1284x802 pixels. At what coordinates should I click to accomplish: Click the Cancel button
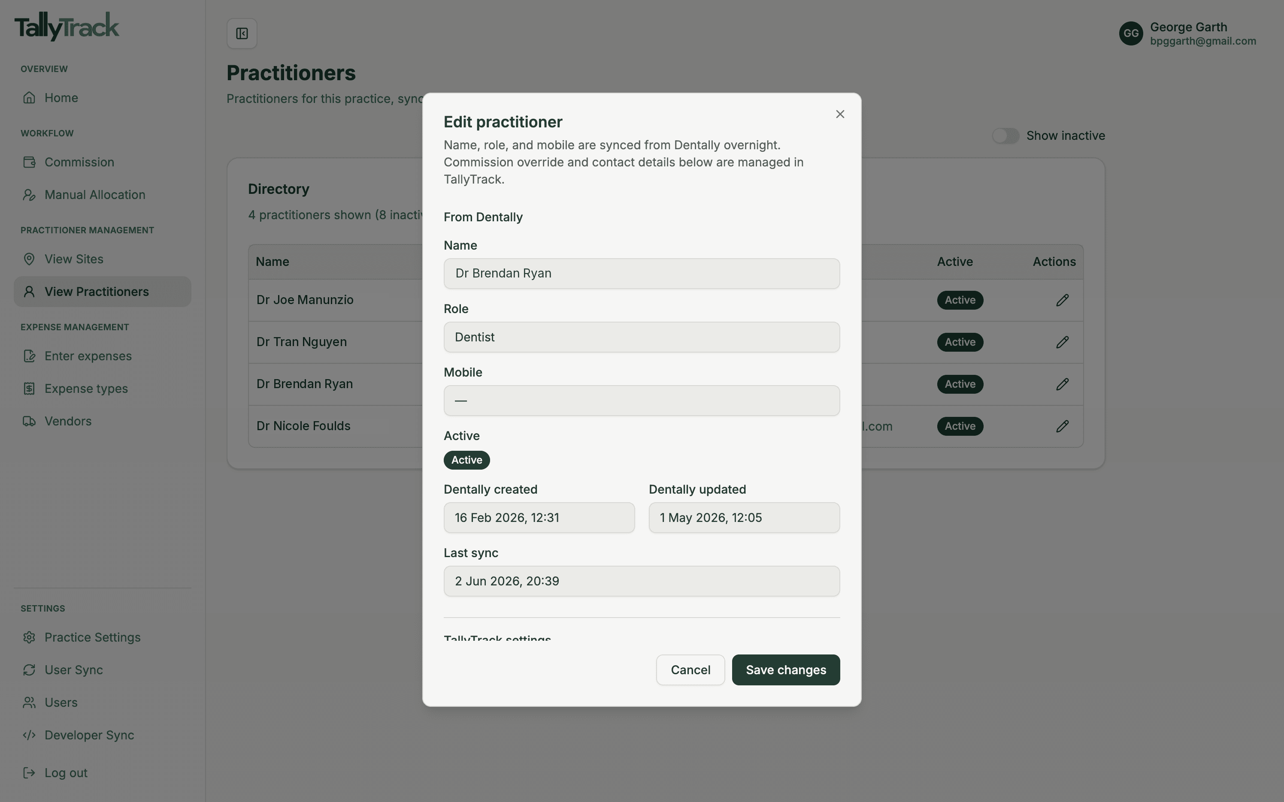click(690, 670)
